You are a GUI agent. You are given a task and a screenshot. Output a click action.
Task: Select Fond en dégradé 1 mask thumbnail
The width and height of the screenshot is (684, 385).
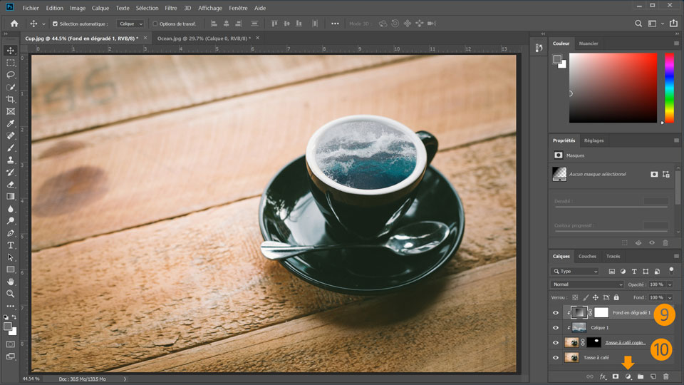[601, 312]
